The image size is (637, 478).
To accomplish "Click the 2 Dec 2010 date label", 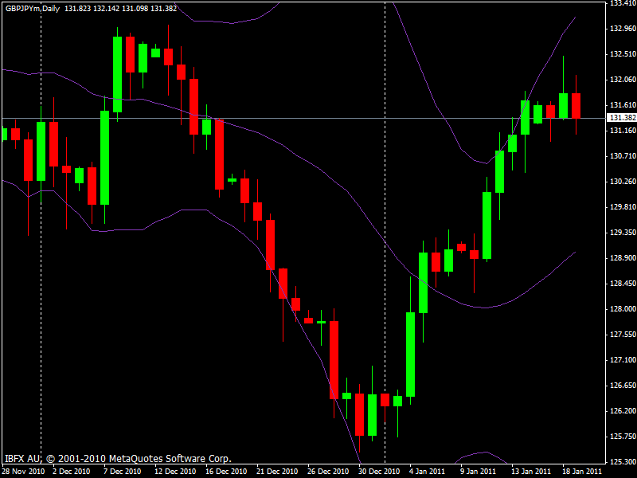I will coord(72,472).
